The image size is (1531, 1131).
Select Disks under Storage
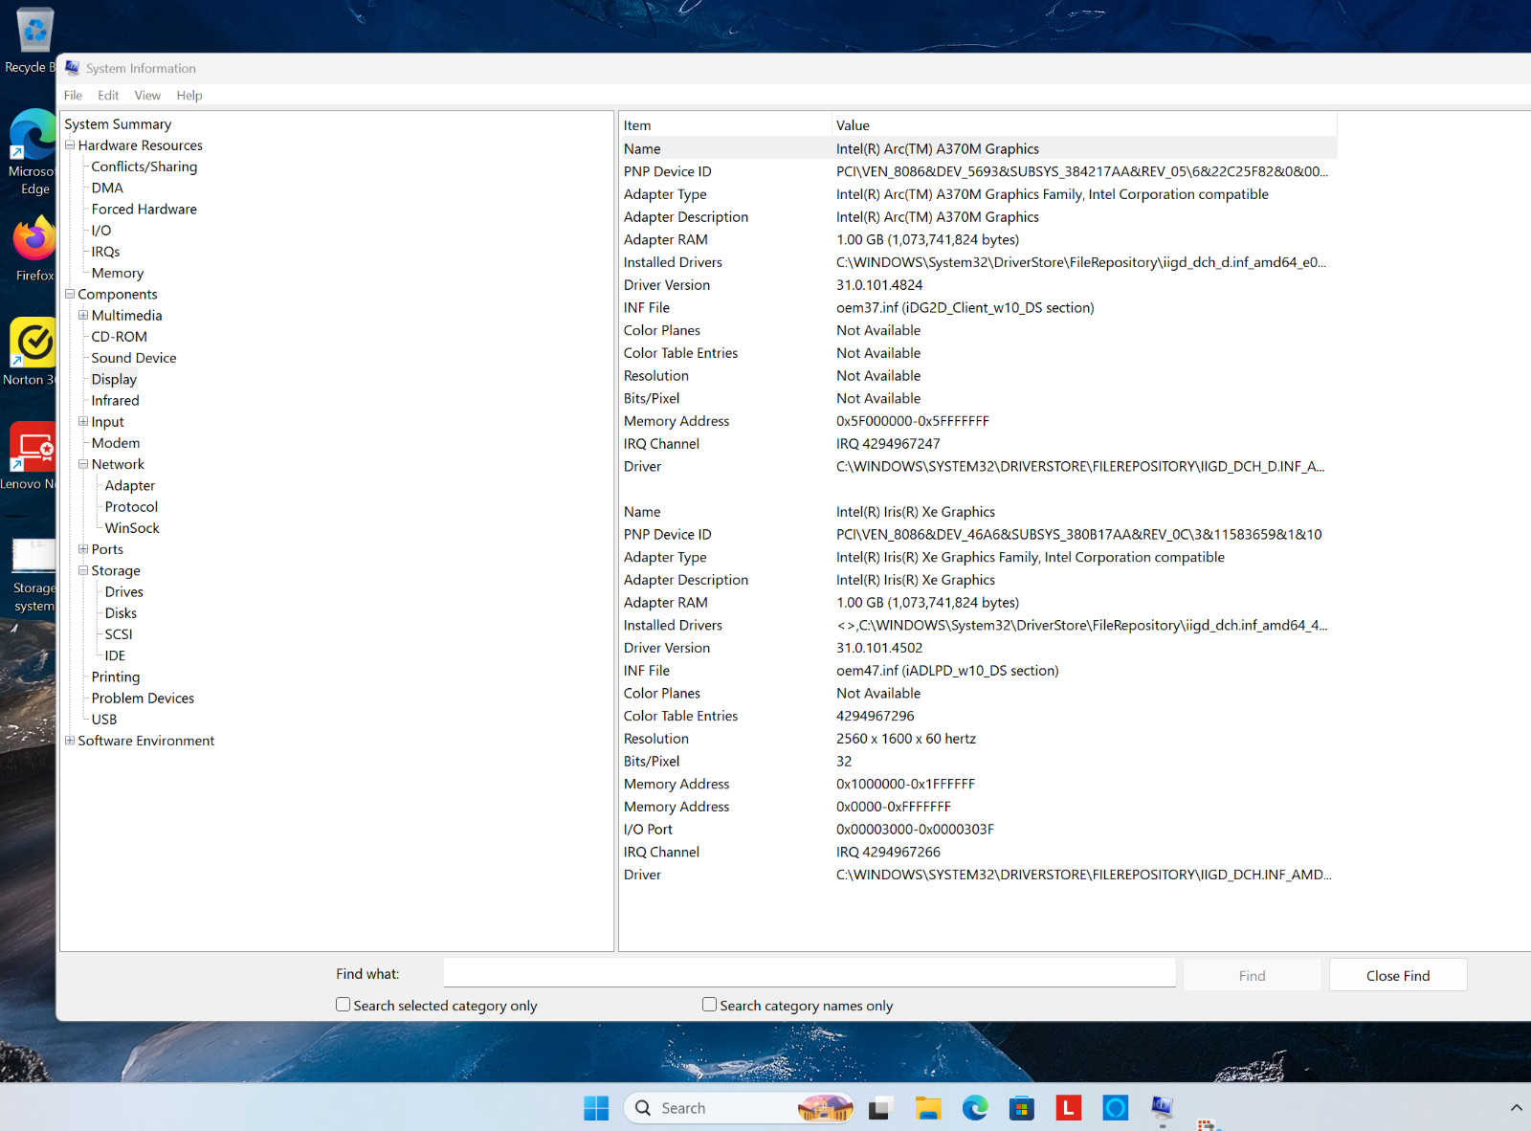(121, 613)
